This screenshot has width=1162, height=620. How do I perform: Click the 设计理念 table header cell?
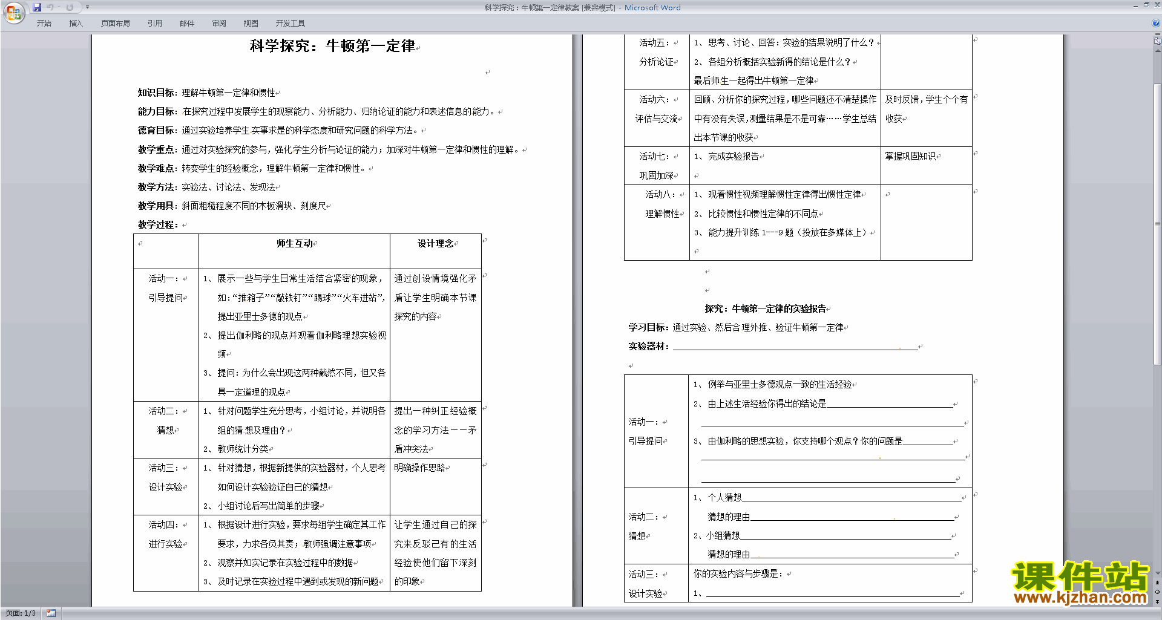tap(436, 251)
